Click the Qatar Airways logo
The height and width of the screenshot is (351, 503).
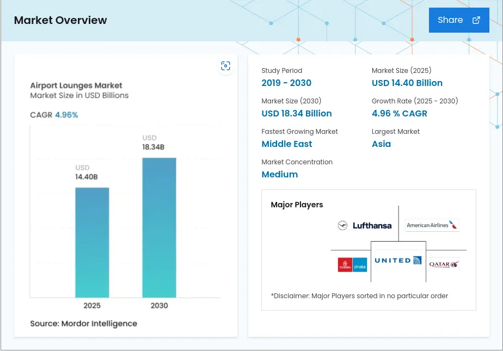[x=444, y=264]
